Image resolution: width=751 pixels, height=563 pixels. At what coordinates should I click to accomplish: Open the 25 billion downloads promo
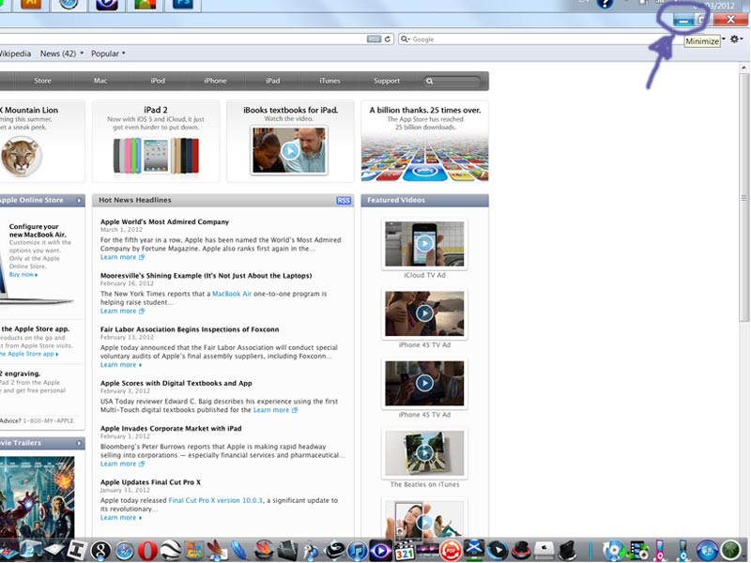[x=425, y=141]
